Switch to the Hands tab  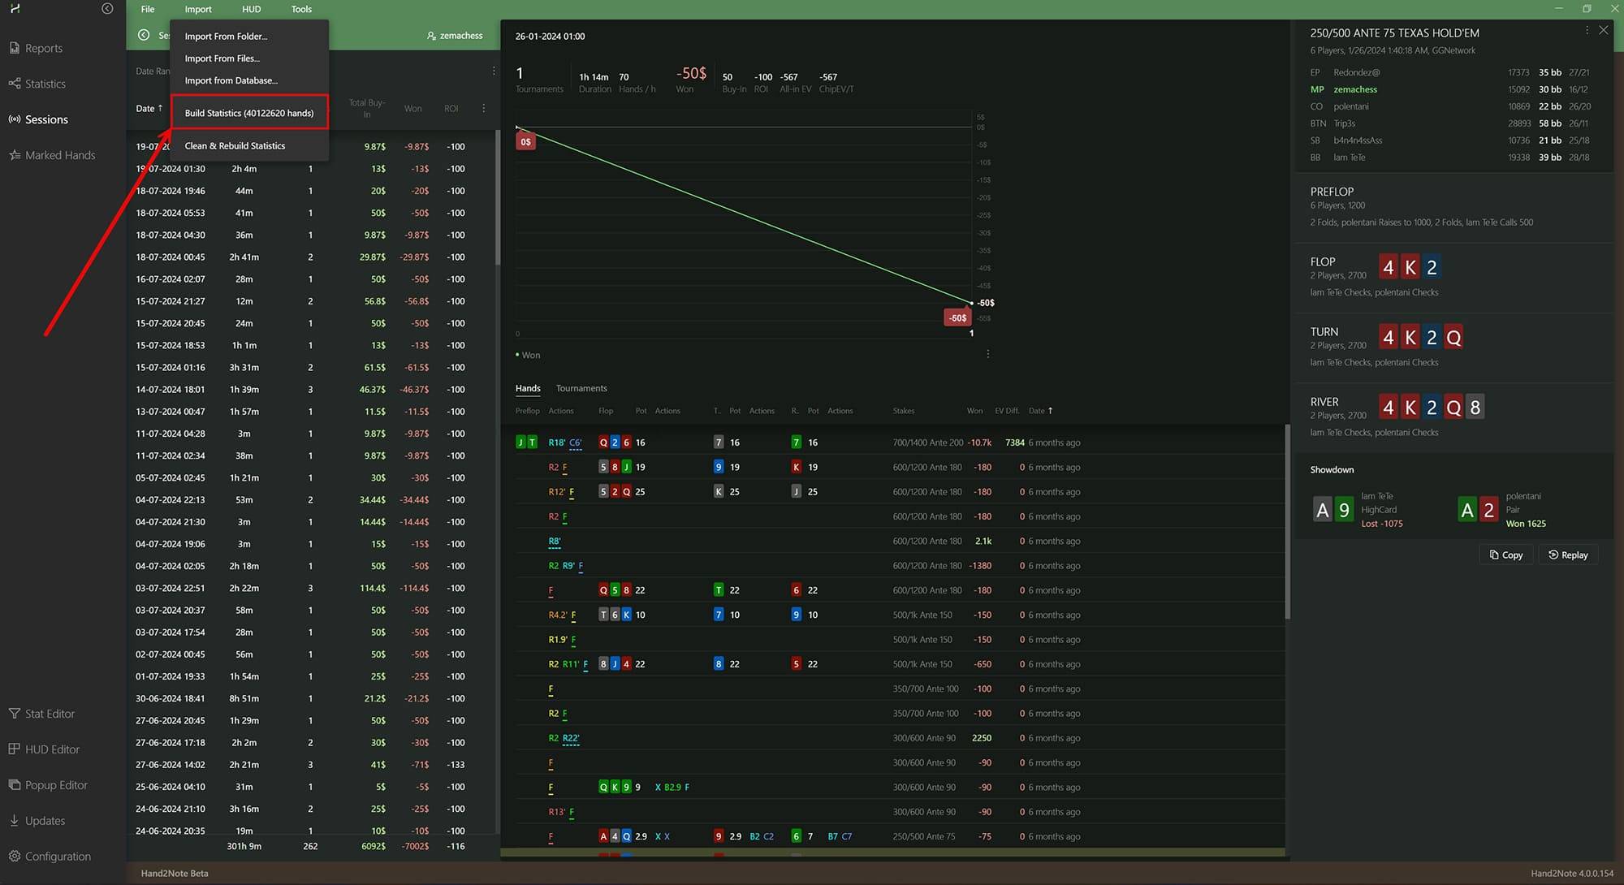pos(528,388)
